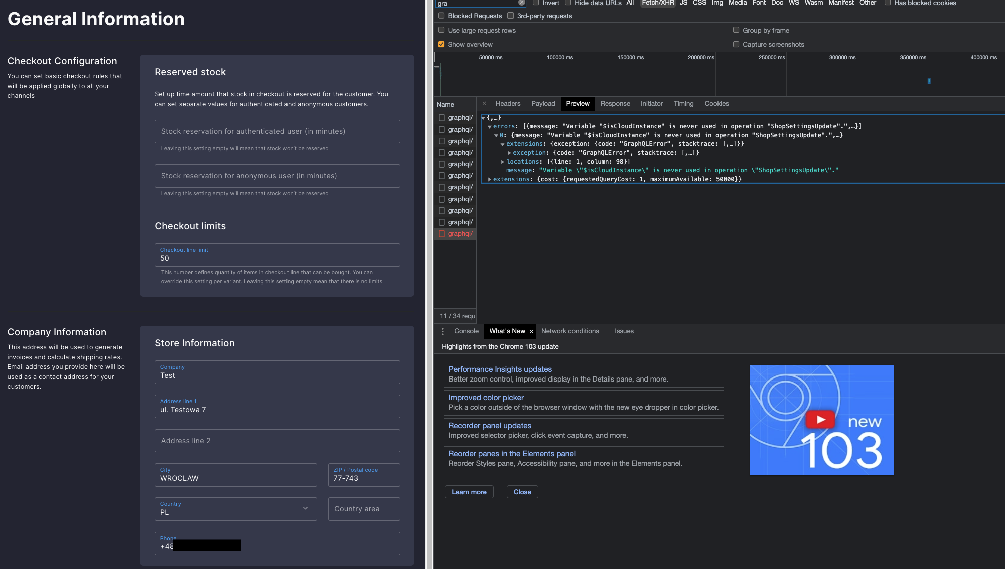Toggle the Invert filter checkbox
The height and width of the screenshot is (569, 1005).
[536, 3]
